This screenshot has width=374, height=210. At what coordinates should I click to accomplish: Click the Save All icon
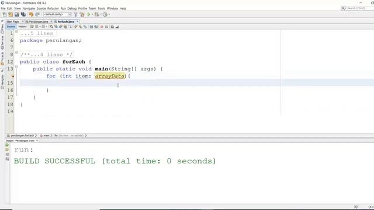(x=23, y=15)
